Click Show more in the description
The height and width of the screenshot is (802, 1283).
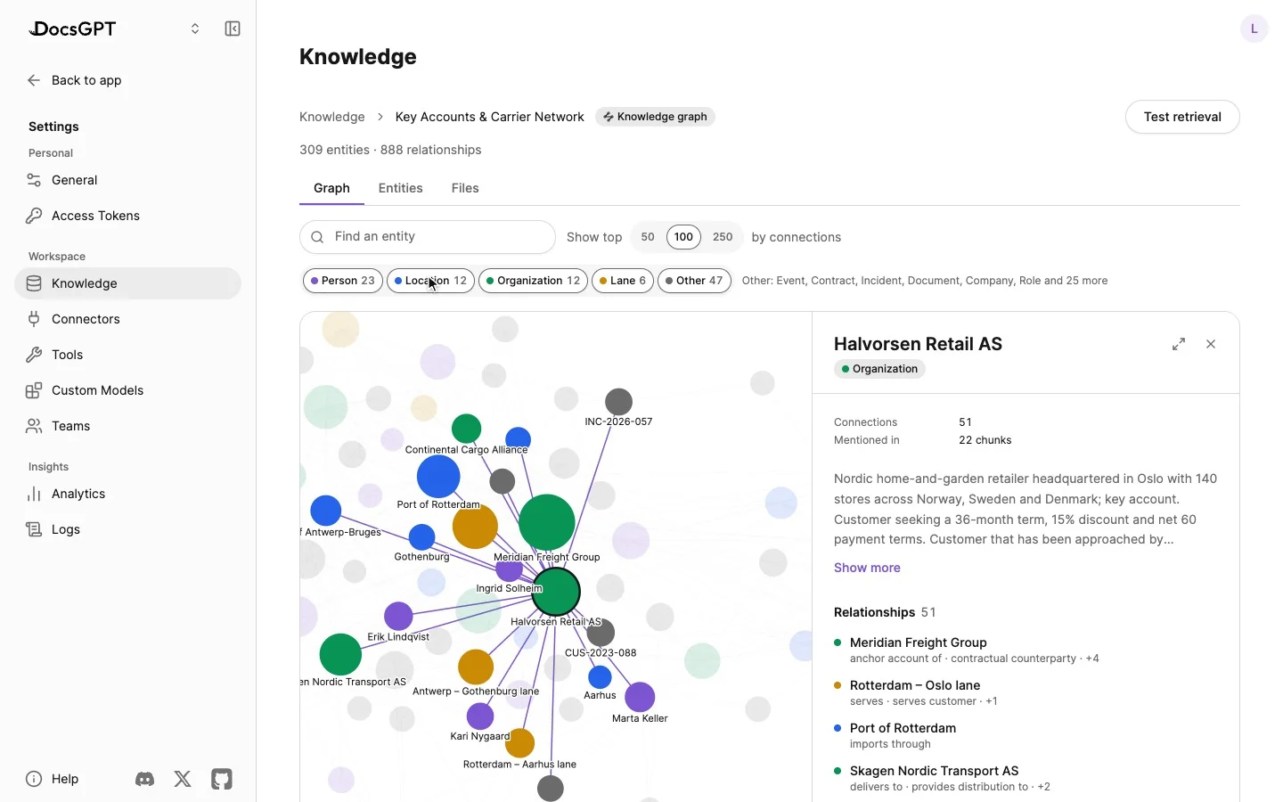click(x=867, y=568)
